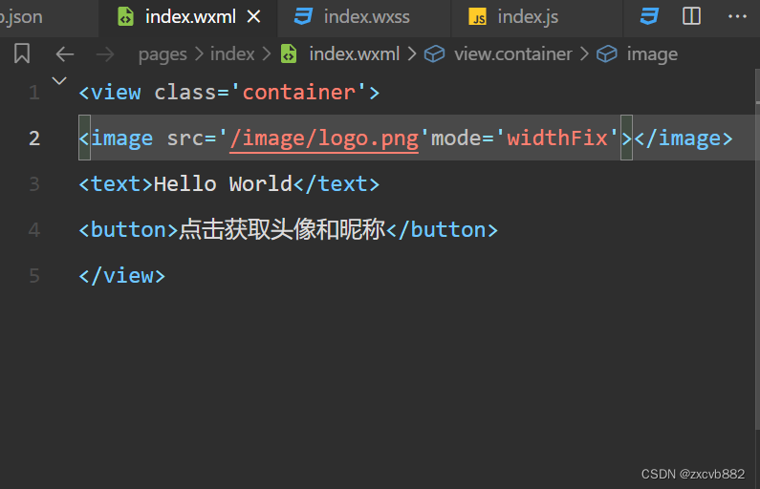Screen dimensions: 760x489
Task: Click line number 5 in gutter
Action: pos(33,276)
